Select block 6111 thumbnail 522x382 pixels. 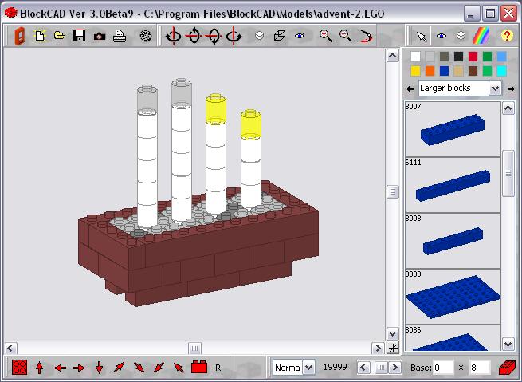pos(453,185)
